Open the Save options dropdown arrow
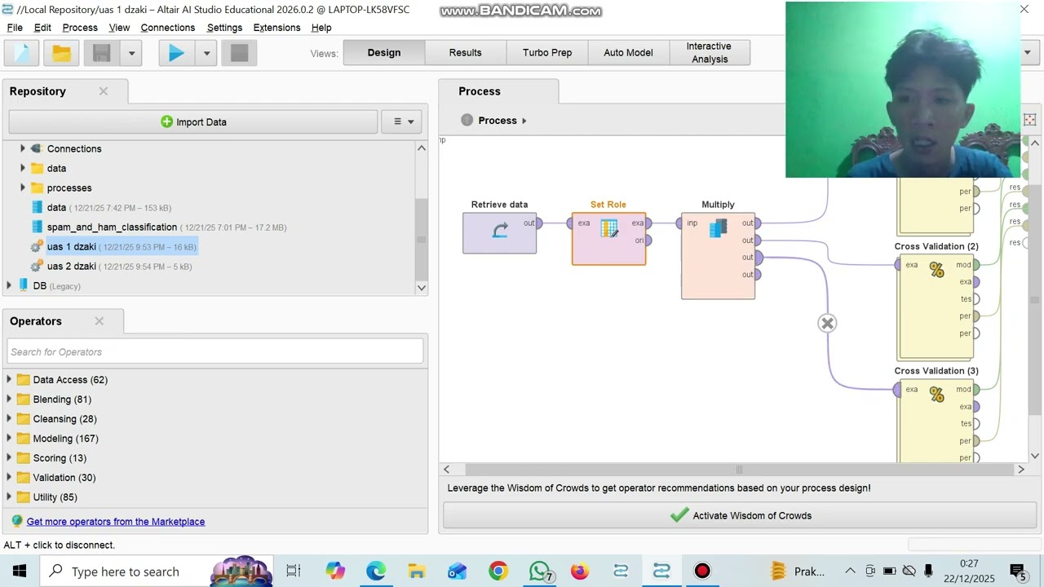 [131, 53]
